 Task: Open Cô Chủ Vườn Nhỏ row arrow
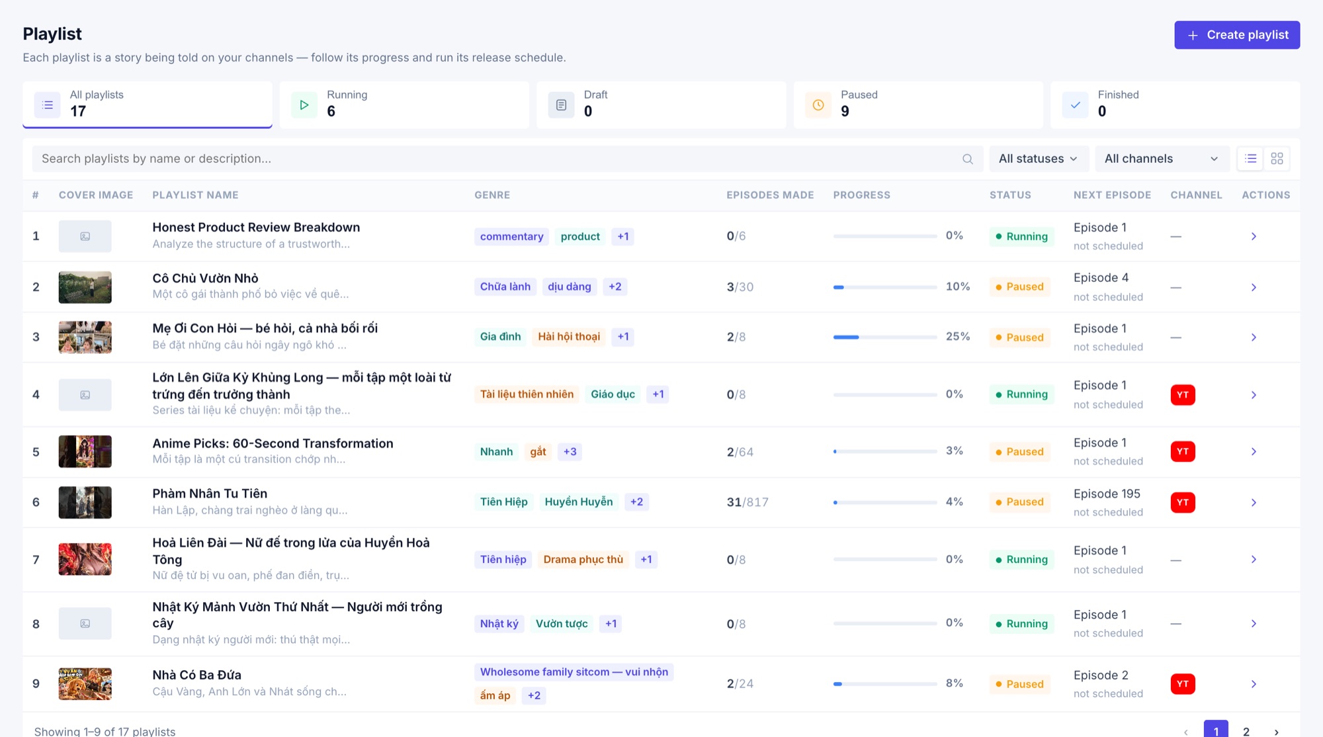pyautogui.click(x=1254, y=287)
